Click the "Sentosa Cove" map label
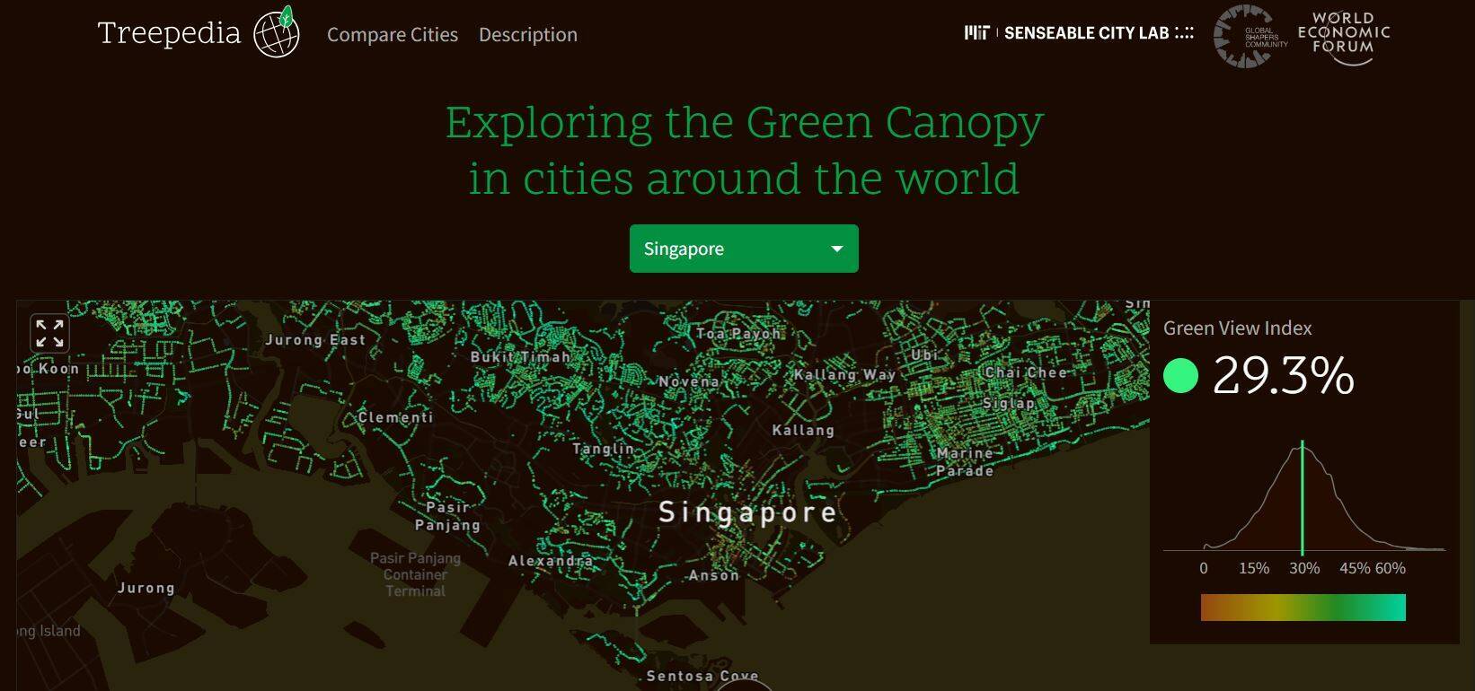 [x=702, y=676]
